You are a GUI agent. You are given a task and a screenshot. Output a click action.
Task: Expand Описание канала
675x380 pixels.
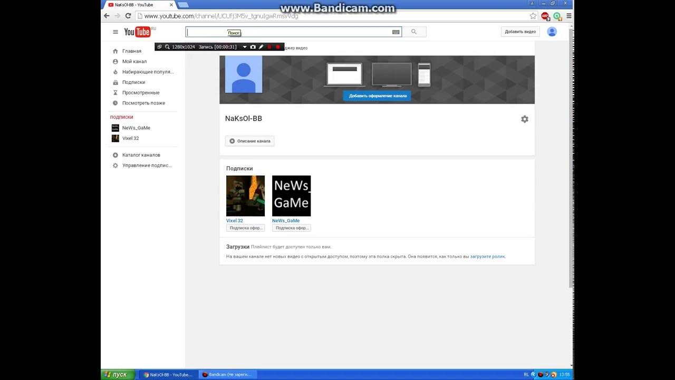click(250, 141)
